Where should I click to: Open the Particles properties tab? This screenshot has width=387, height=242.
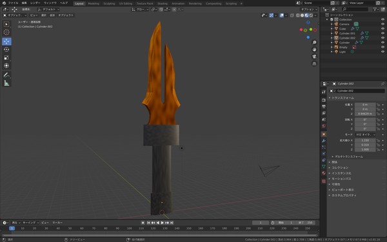(324, 147)
